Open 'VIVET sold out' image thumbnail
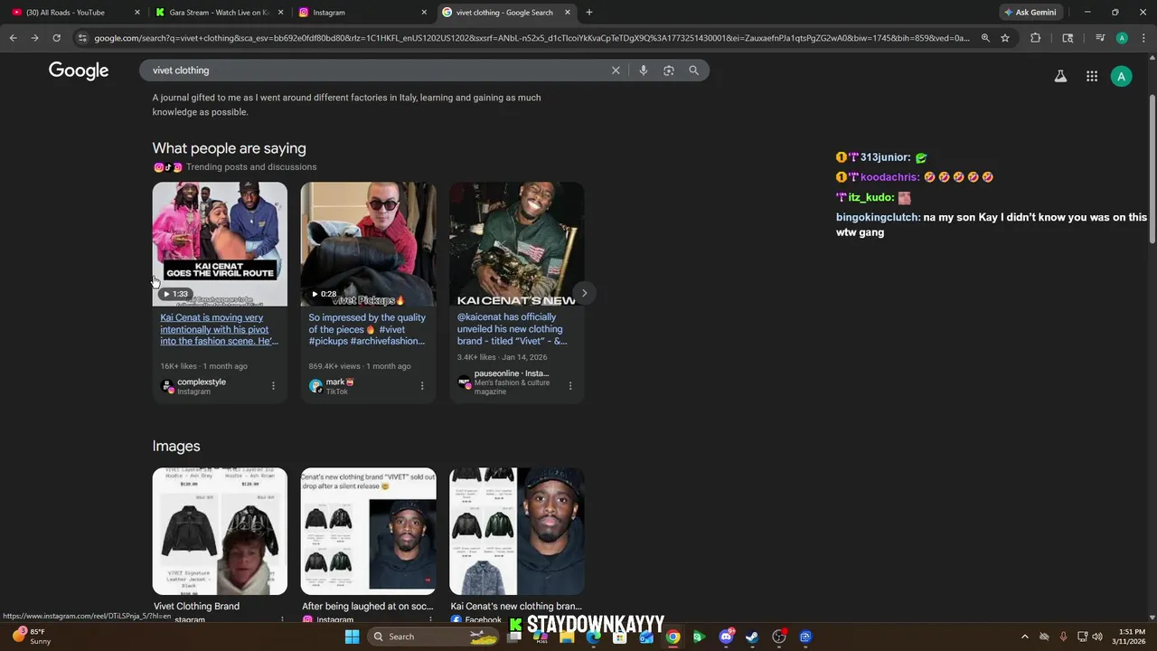This screenshot has height=651, width=1157. [368, 531]
